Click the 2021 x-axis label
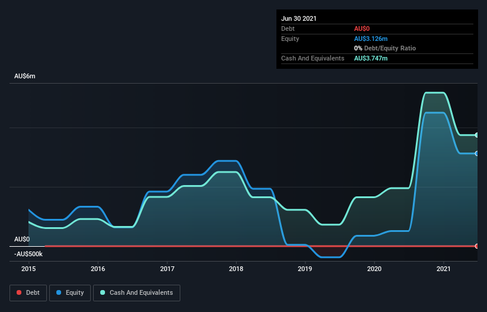The width and height of the screenshot is (487, 312). point(444,269)
